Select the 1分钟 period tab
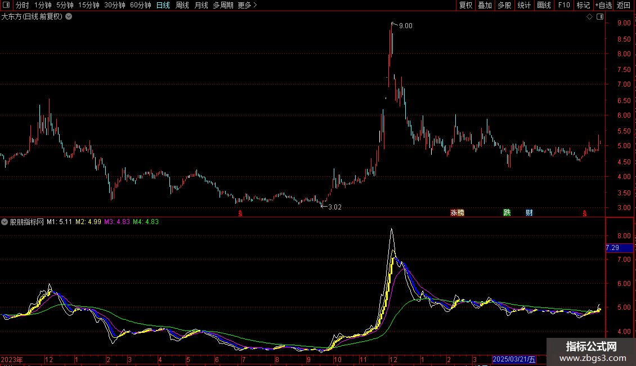The image size is (636, 366). tap(43, 5)
